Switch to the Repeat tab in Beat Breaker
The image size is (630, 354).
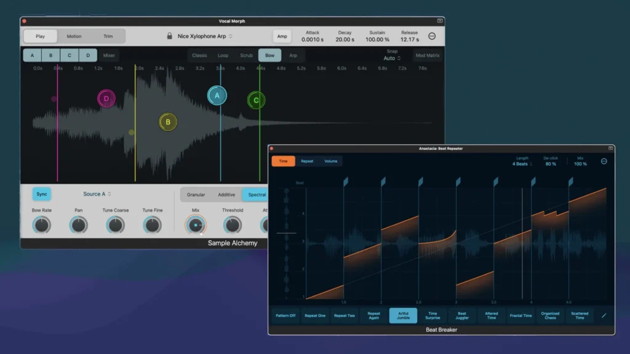pos(307,161)
